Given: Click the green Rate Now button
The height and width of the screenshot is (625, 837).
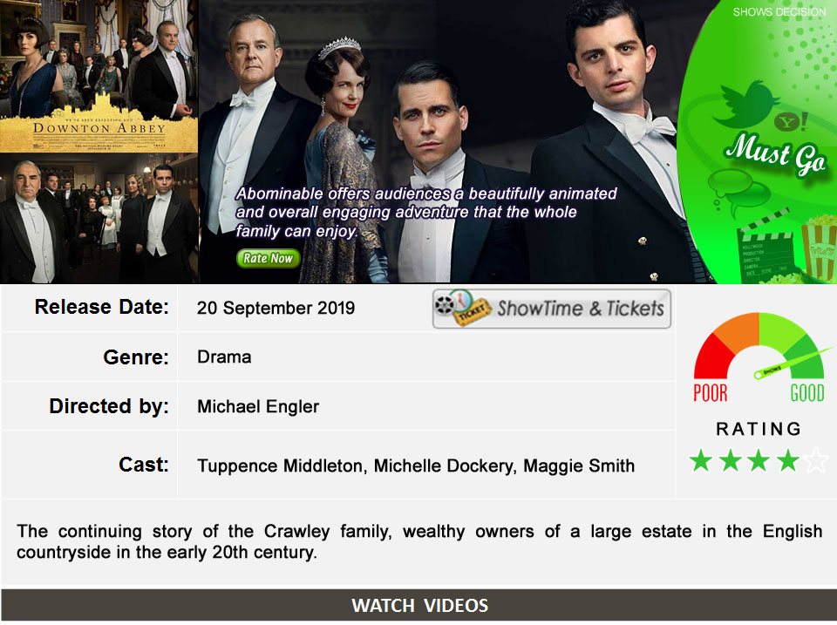Looking at the screenshot, I should pyautogui.click(x=268, y=258).
